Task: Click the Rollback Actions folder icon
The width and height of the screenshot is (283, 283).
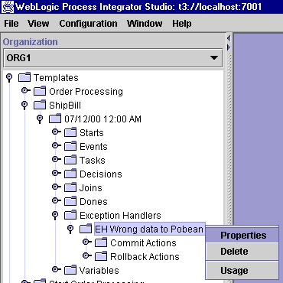Action: tap(101, 256)
